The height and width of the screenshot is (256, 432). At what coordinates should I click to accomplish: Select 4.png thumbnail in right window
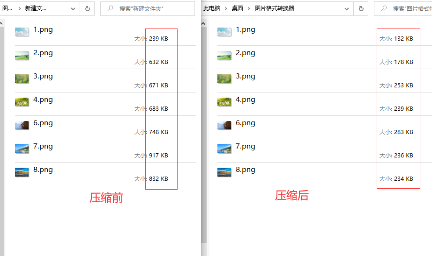tap(224, 102)
